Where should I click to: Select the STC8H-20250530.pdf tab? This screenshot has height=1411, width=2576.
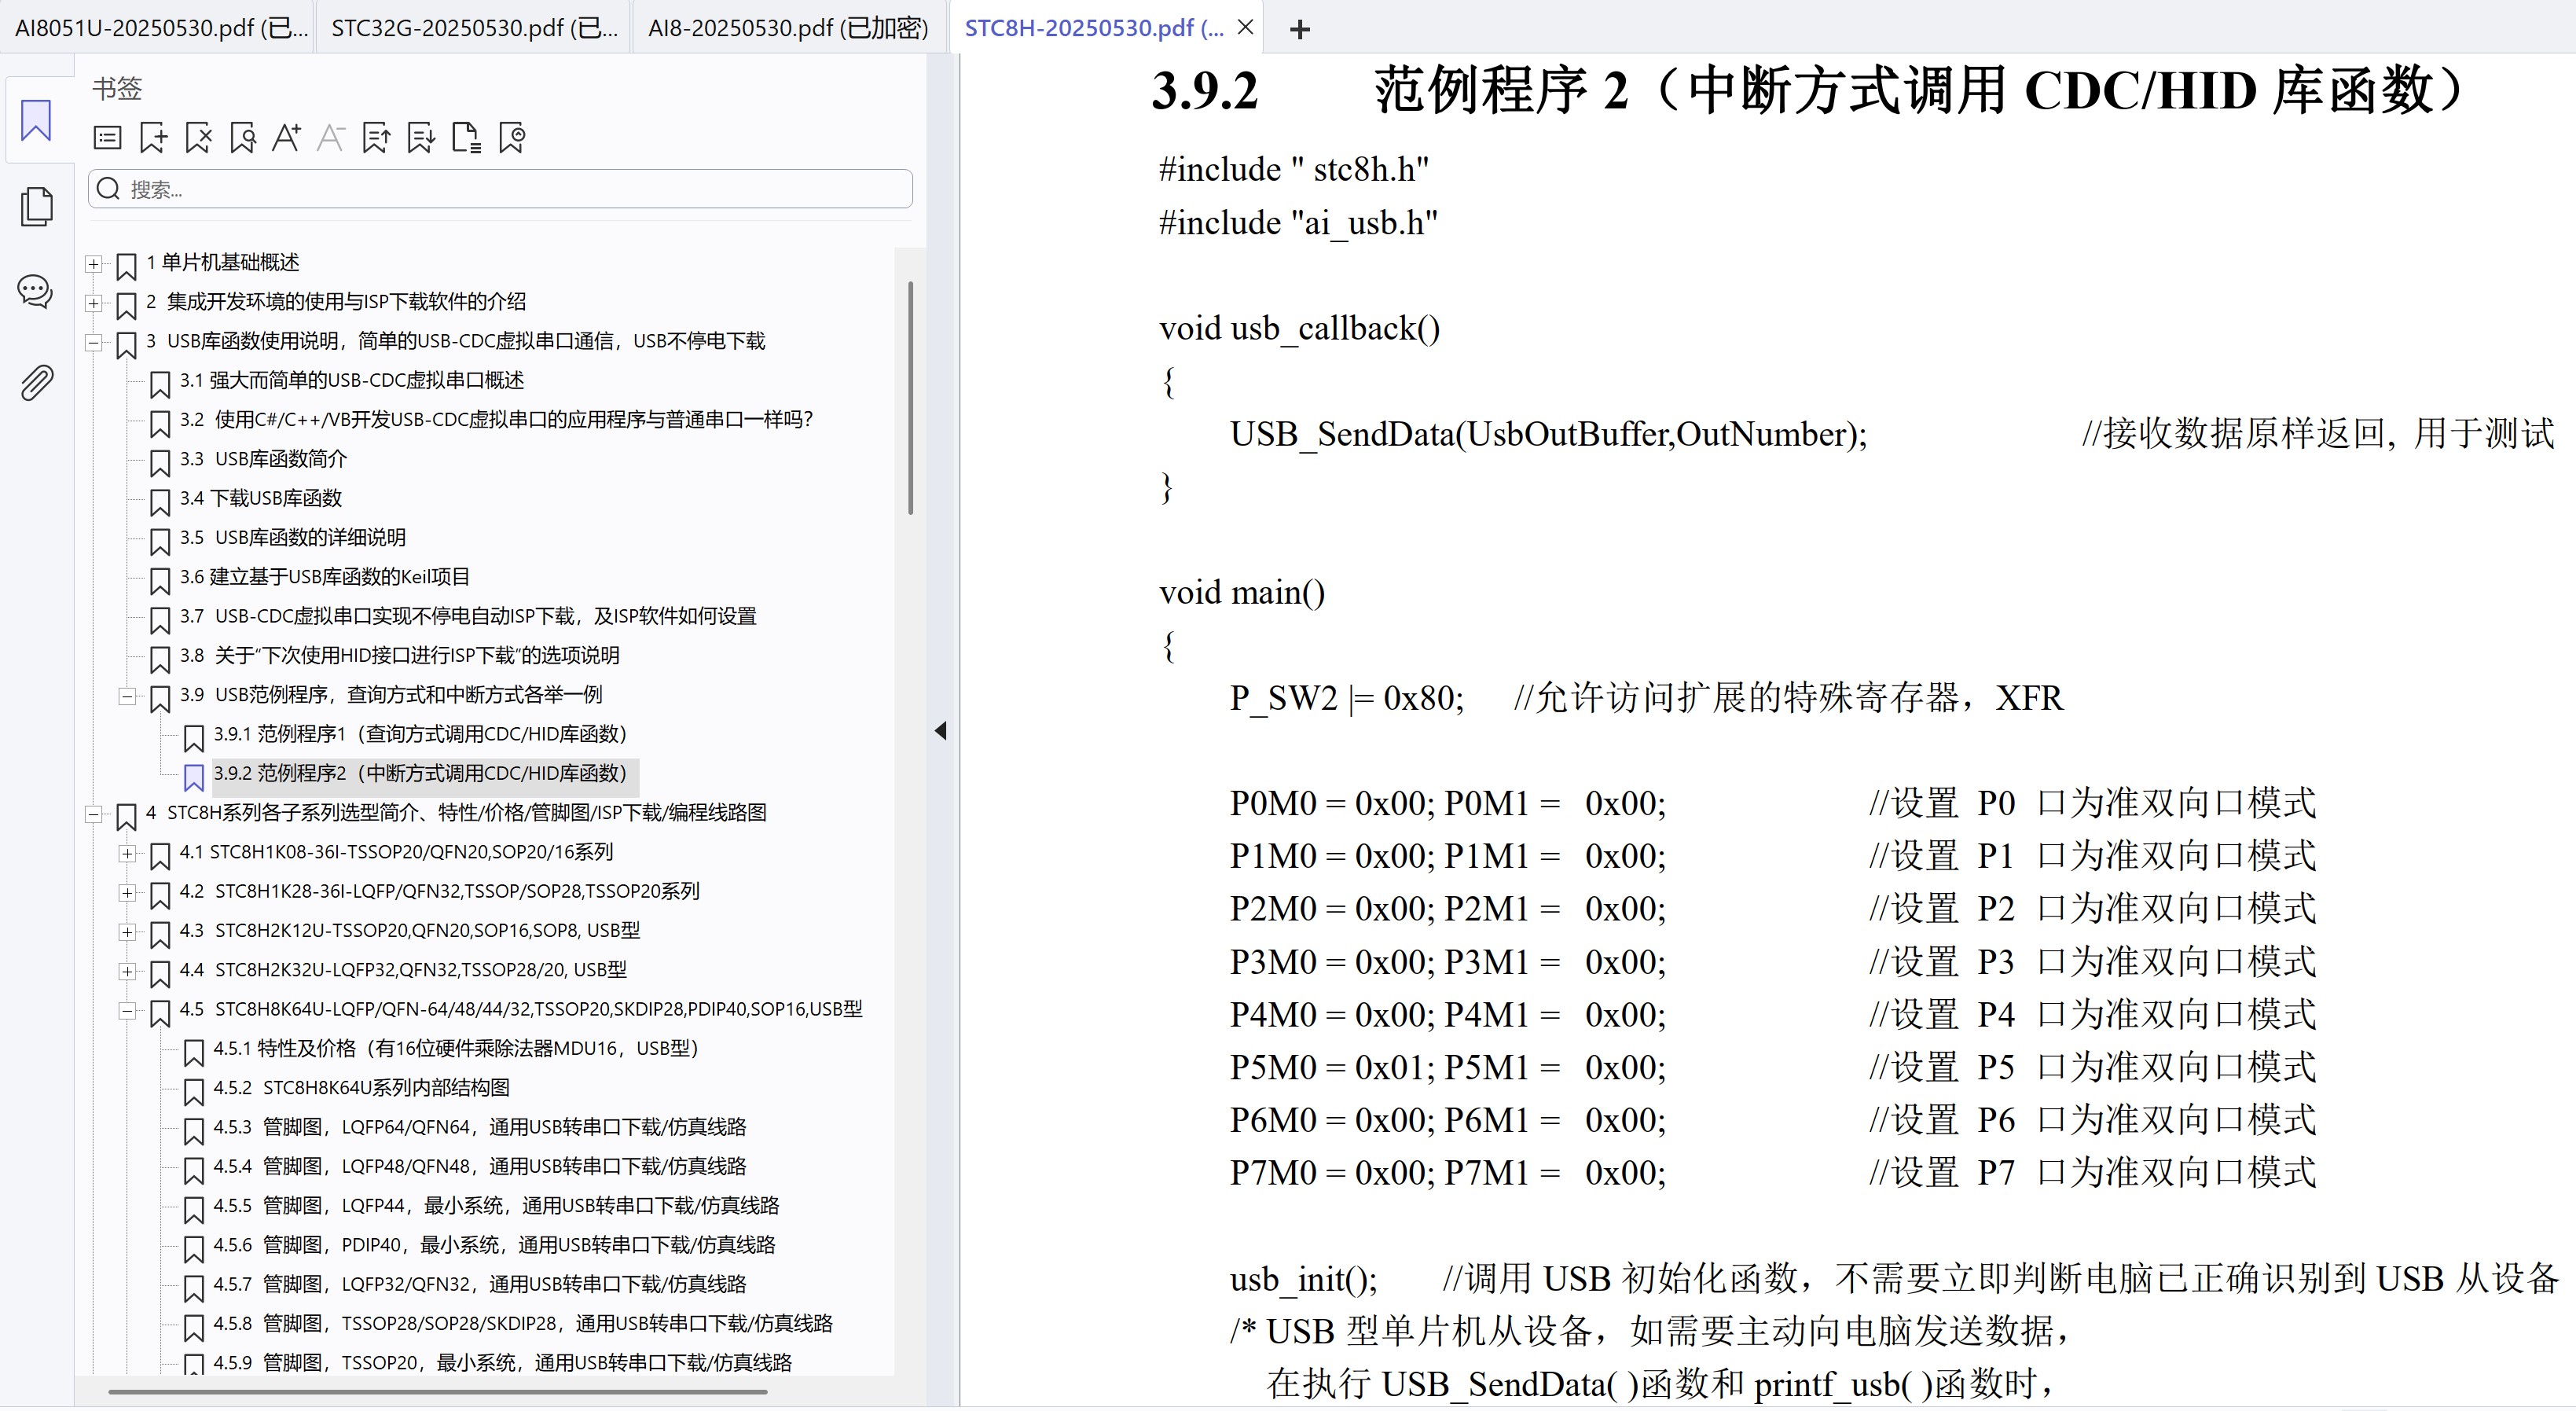click(1094, 28)
